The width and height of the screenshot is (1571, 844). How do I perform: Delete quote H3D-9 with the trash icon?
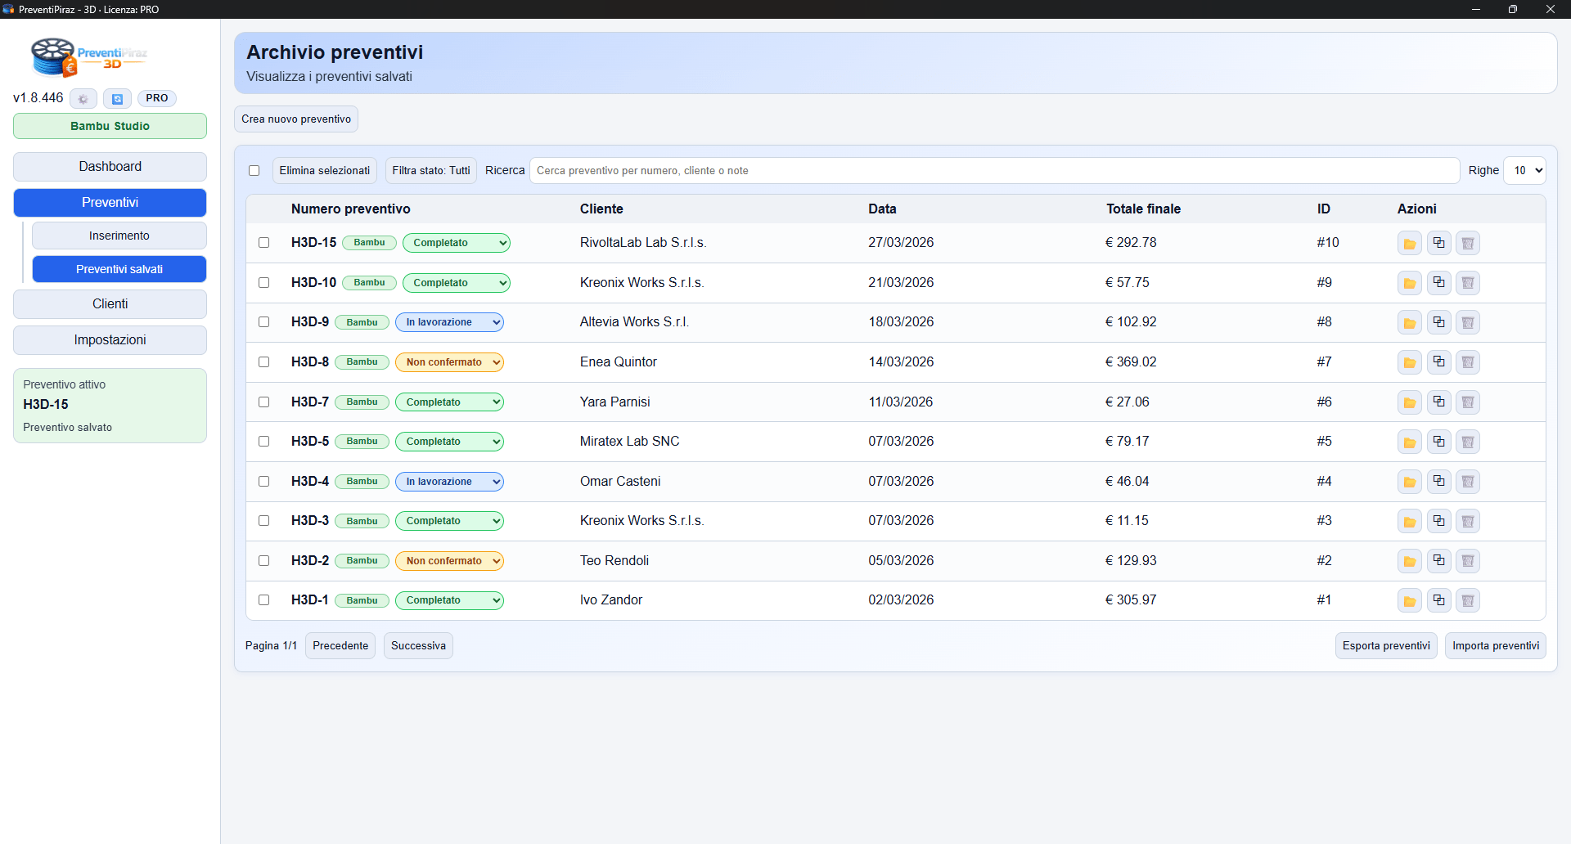(1468, 323)
